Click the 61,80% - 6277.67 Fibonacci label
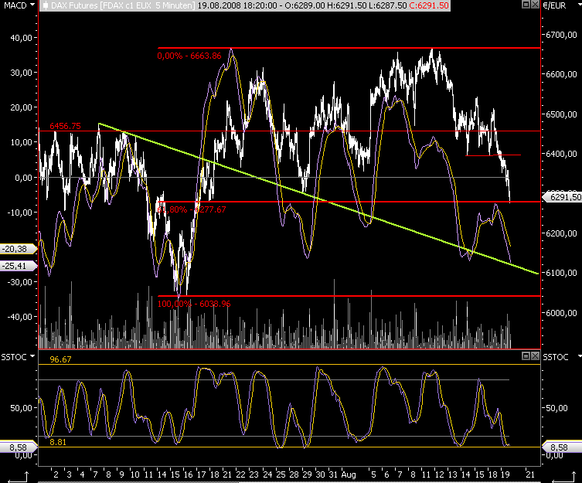The width and height of the screenshot is (582, 483). (x=192, y=209)
